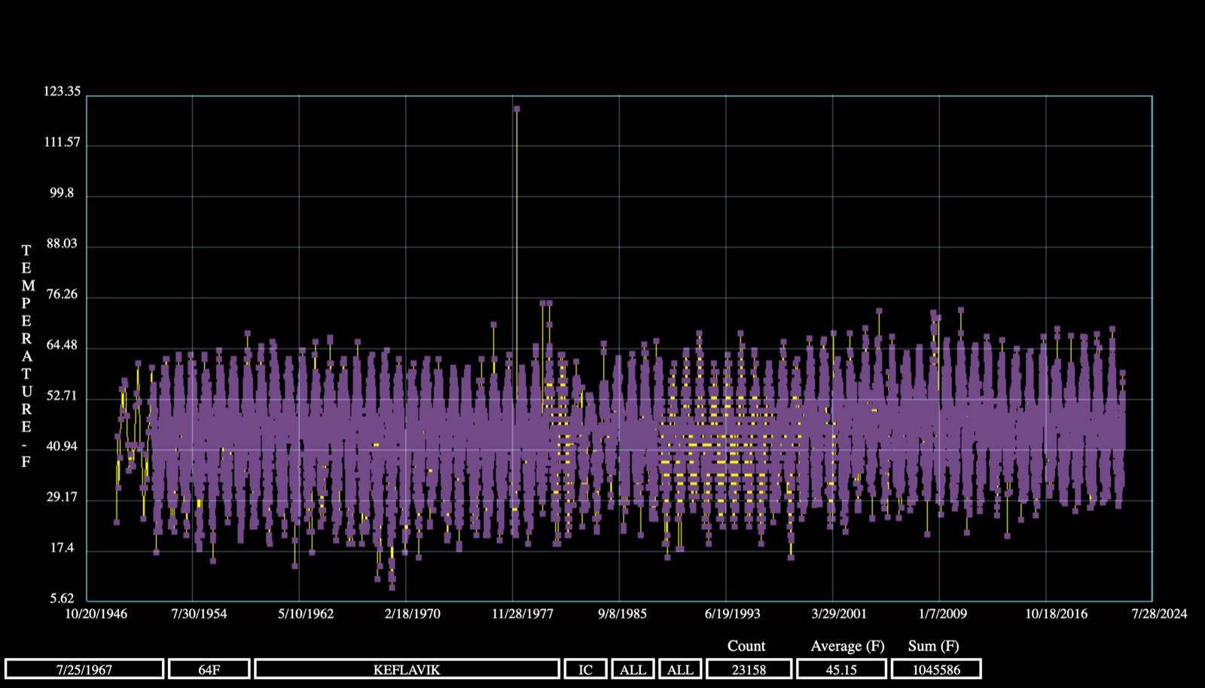Click the 2/18/1970 x-axis date
This screenshot has width=1205, height=688.
(x=412, y=613)
